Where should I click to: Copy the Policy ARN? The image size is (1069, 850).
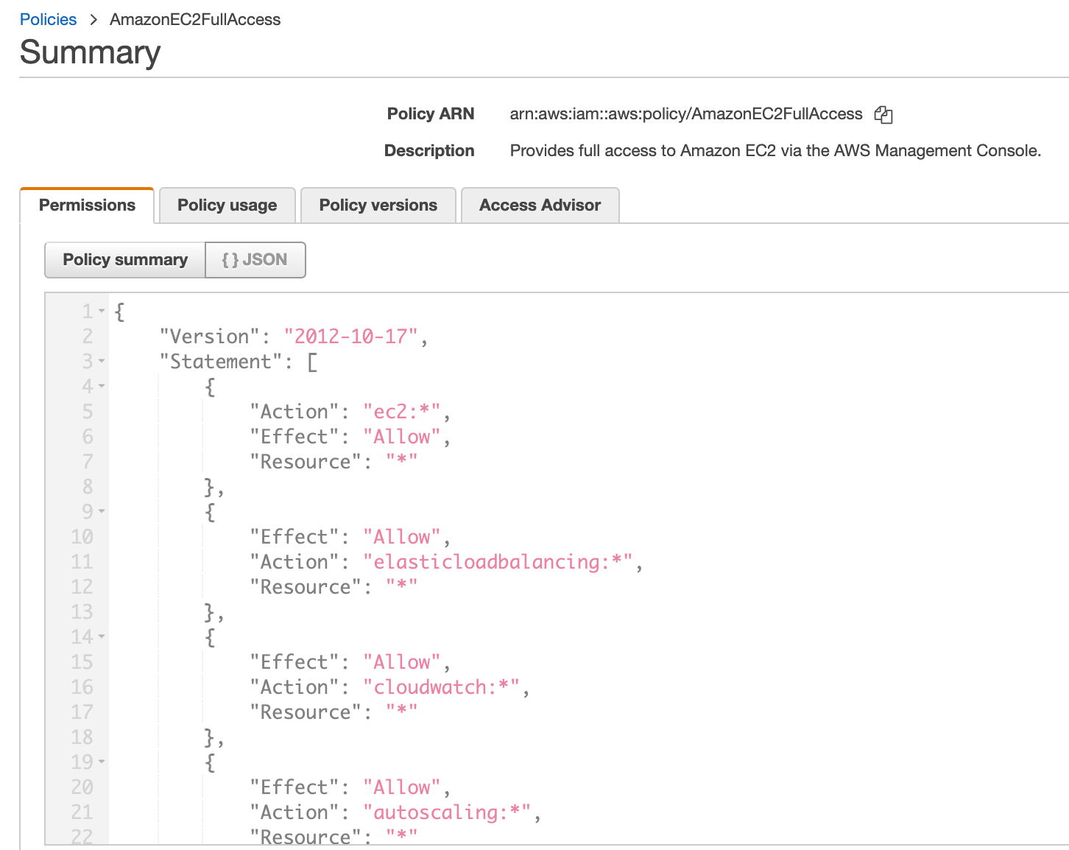click(883, 114)
